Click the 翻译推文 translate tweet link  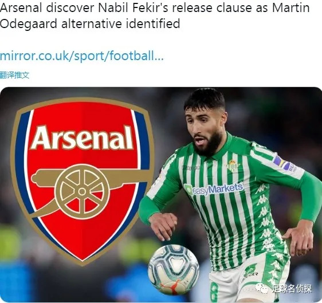pos(14,76)
